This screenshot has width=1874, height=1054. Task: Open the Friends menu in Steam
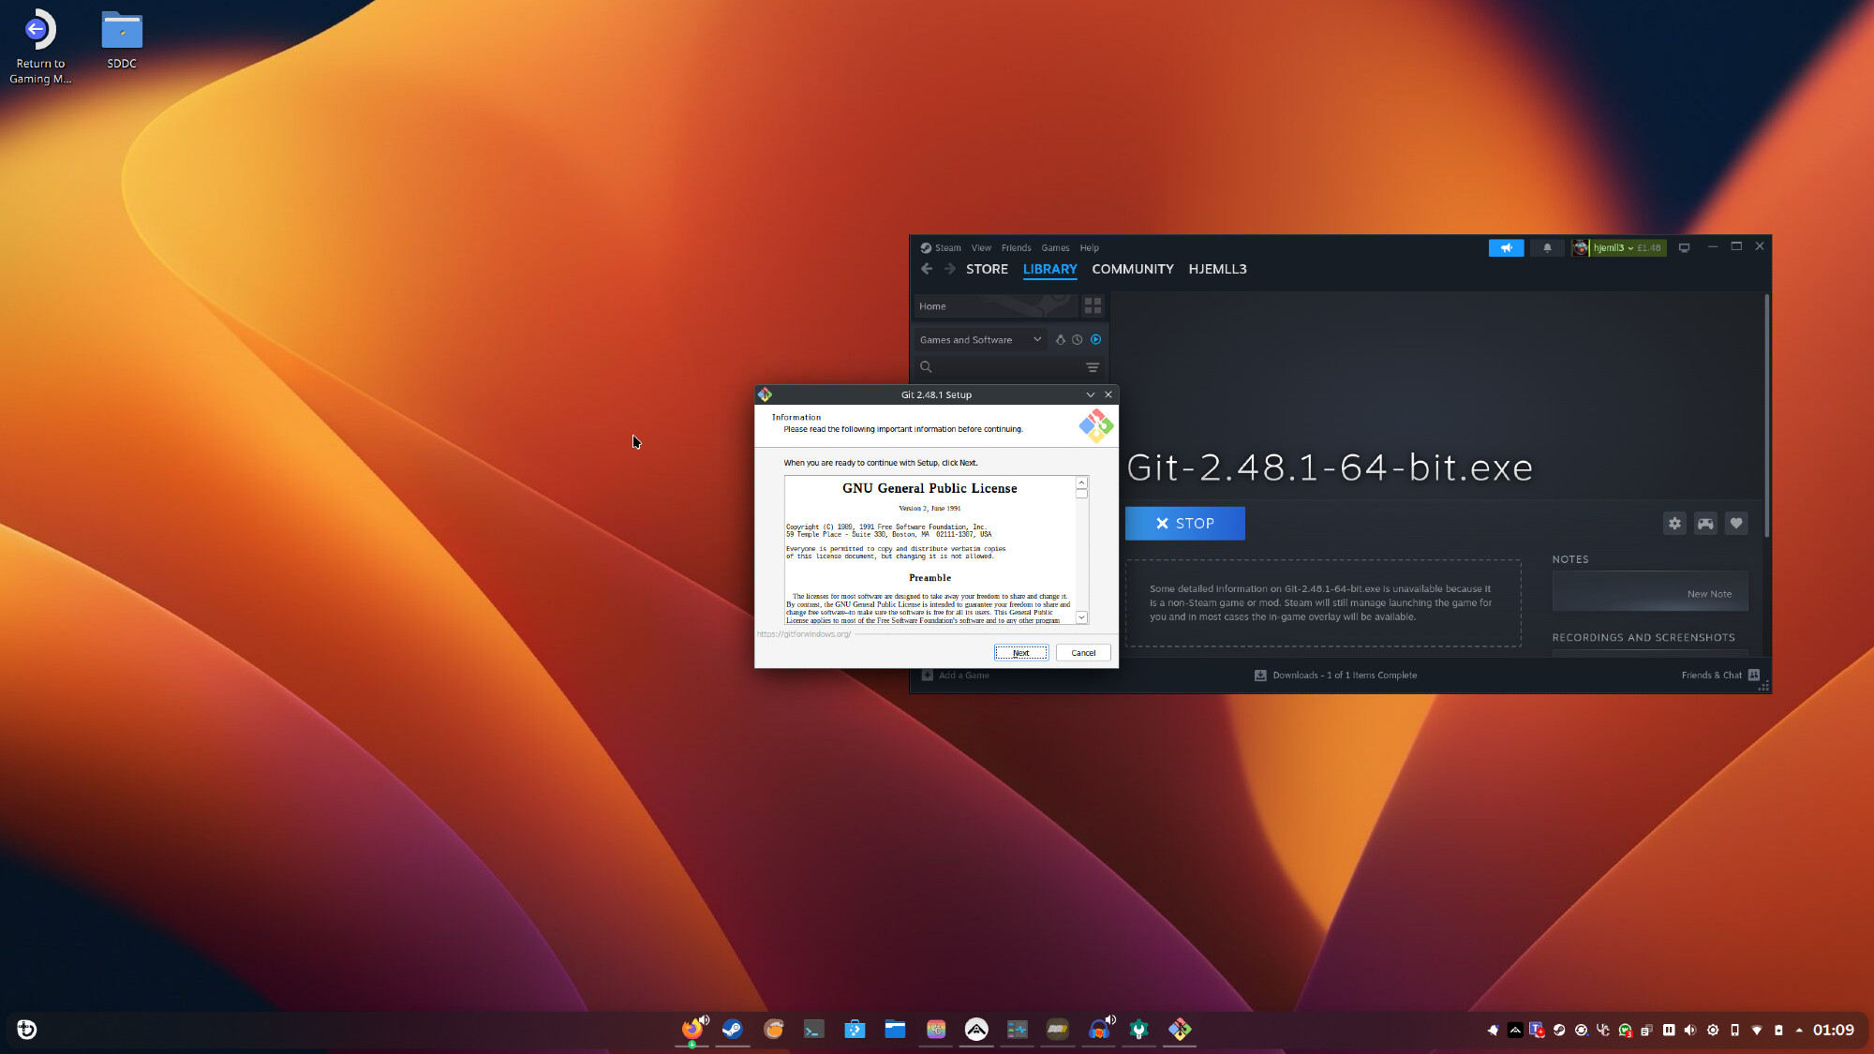[1016, 247]
